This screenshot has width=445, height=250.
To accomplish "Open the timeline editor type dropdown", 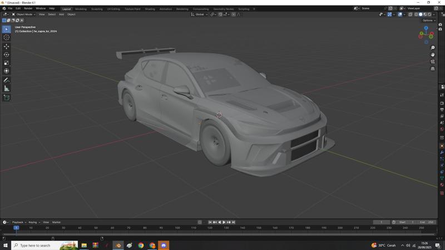I will pyautogui.click(x=6, y=222).
